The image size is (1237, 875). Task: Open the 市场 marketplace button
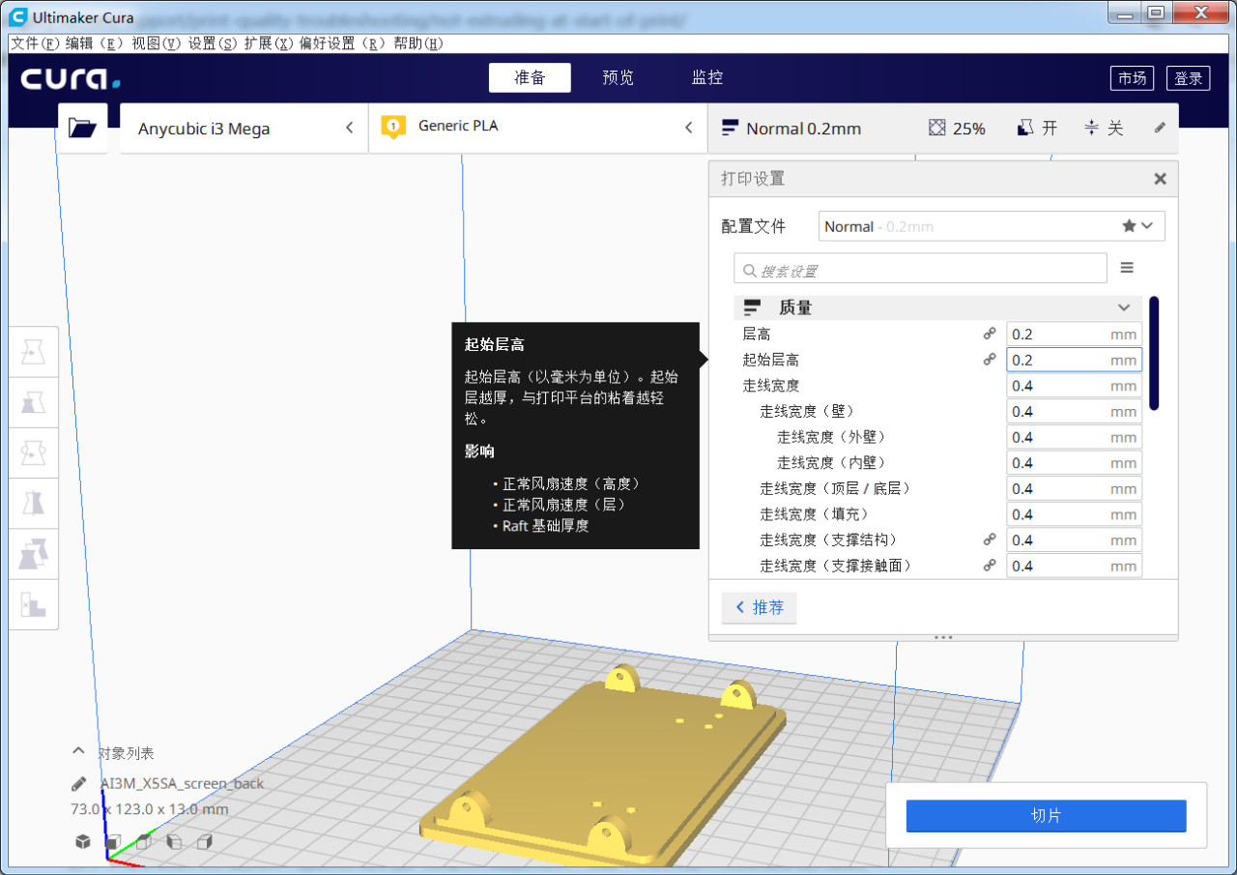pos(1133,78)
